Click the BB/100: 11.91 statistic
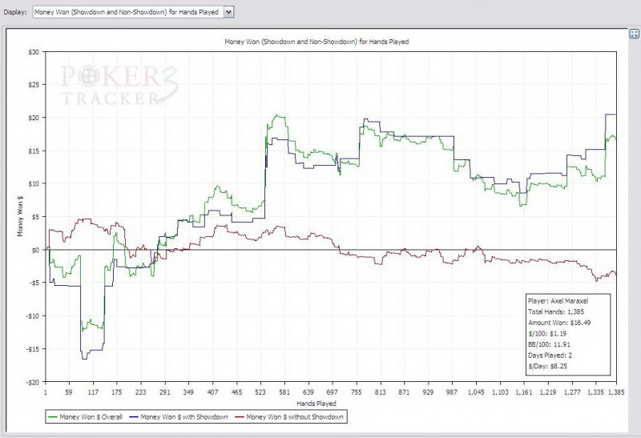 pos(549,344)
